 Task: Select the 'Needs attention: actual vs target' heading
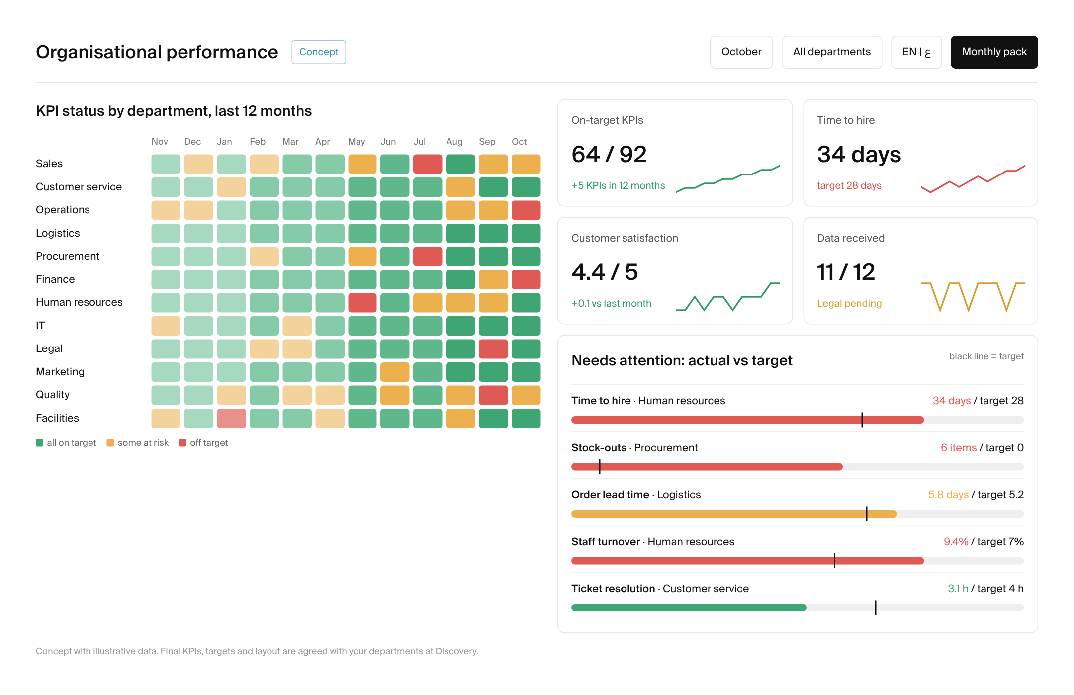682,360
